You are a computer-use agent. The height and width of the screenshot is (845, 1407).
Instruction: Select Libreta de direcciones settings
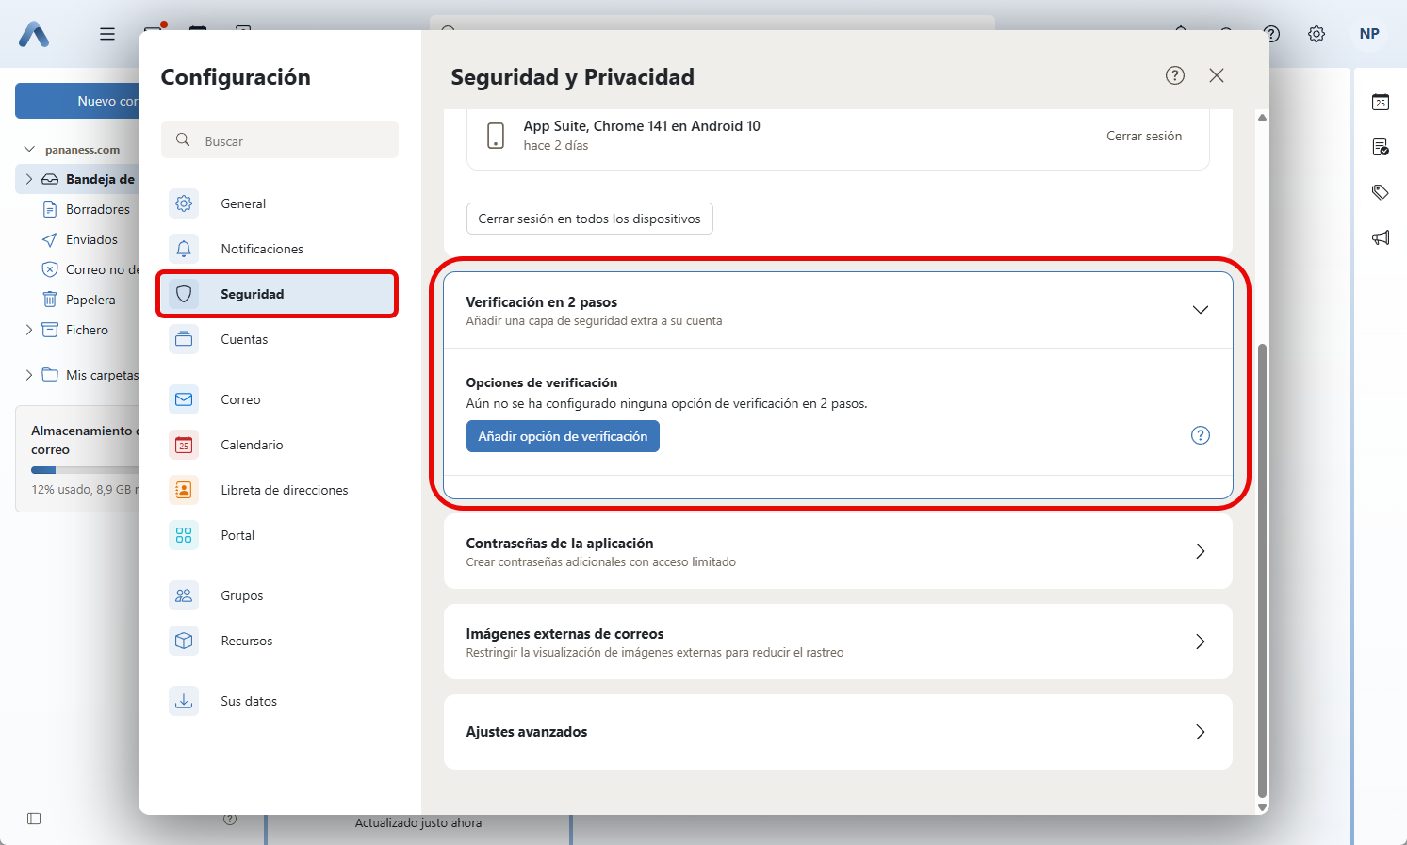coord(284,490)
